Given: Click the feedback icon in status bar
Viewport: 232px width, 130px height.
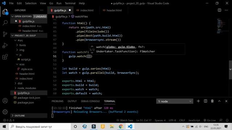Looking at the screenshot, I should (x=221, y=120).
